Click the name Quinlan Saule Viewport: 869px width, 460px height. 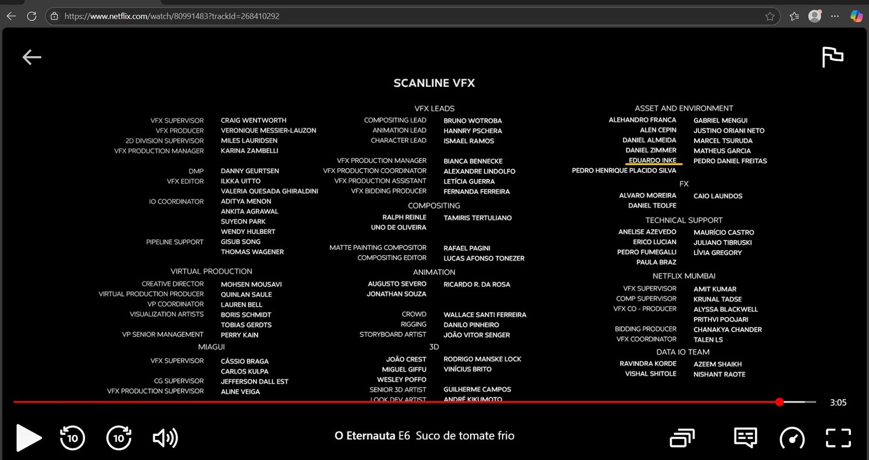[246, 295]
